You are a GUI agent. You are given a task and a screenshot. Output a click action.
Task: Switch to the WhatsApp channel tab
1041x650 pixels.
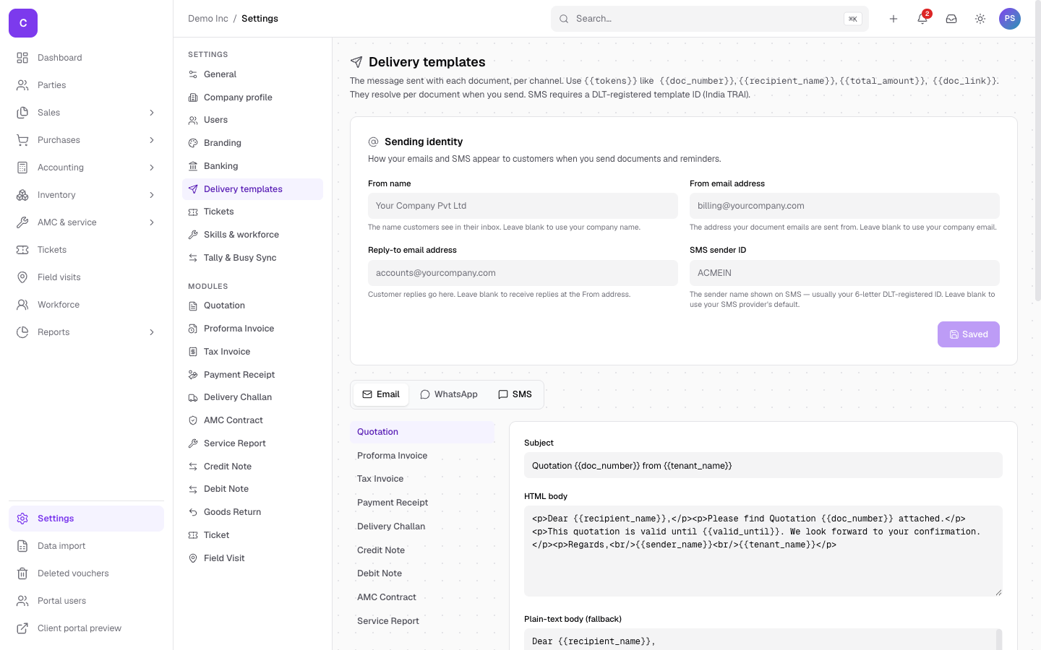[x=449, y=394]
